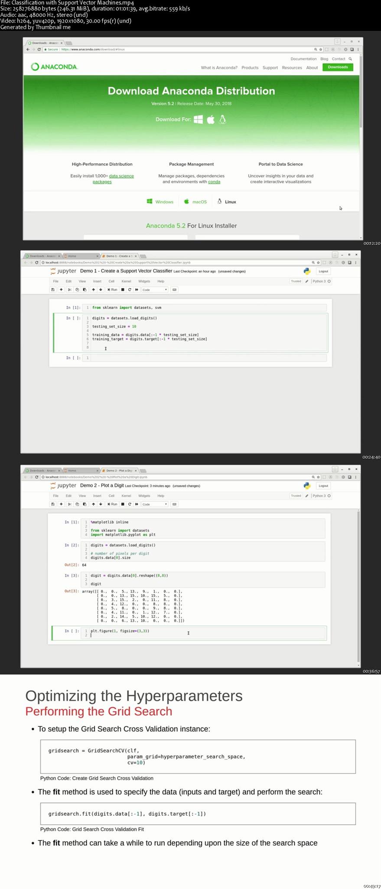Go back in the Anaconda browser window
The height and width of the screenshot is (889, 381).
coord(28,49)
